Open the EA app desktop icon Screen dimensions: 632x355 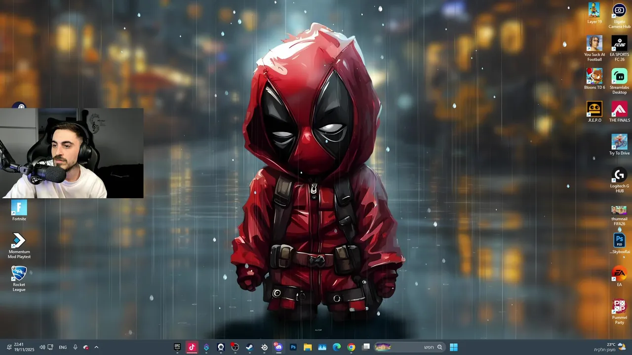pyautogui.click(x=619, y=277)
